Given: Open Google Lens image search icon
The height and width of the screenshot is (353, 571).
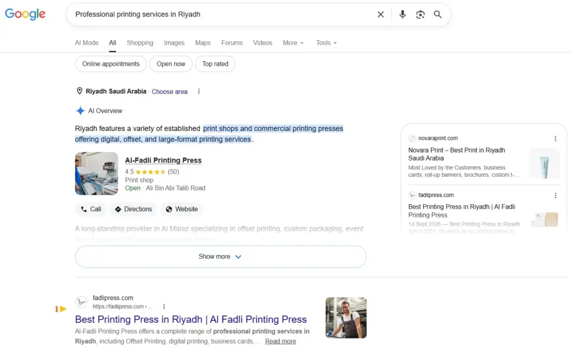Looking at the screenshot, I should pyautogui.click(x=420, y=14).
